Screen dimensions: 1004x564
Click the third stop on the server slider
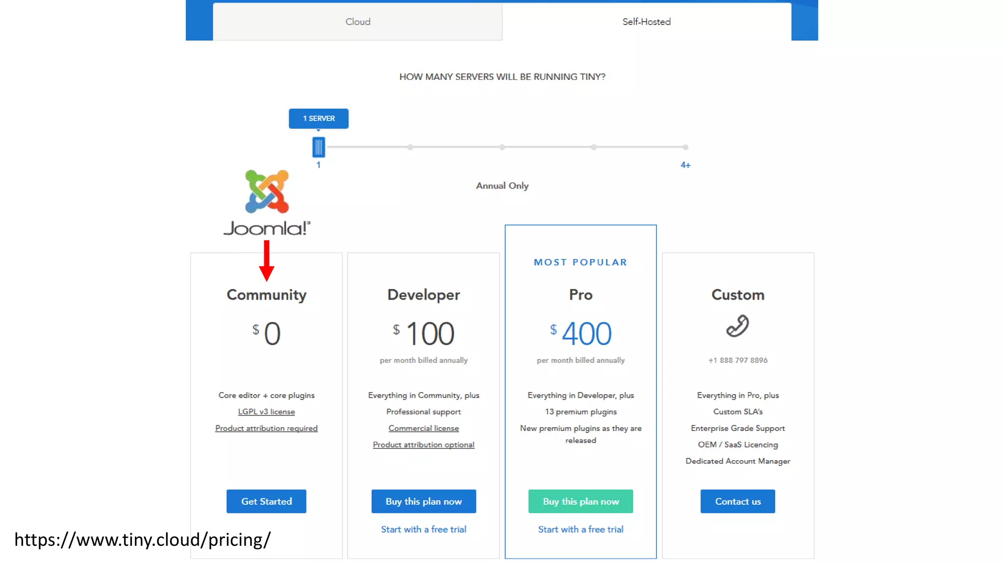502,147
